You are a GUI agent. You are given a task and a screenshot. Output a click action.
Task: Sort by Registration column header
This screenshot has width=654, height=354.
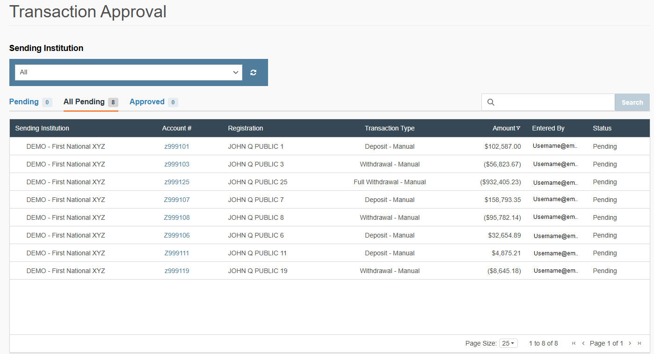[x=246, y=128]
